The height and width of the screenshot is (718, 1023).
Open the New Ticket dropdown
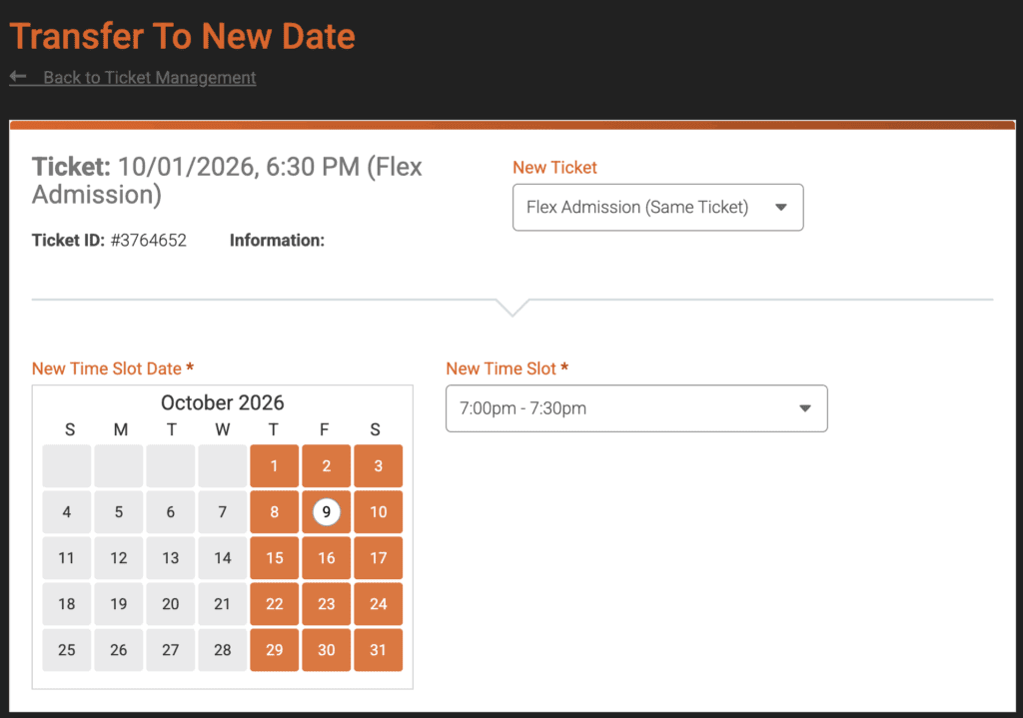pos(656,208)
